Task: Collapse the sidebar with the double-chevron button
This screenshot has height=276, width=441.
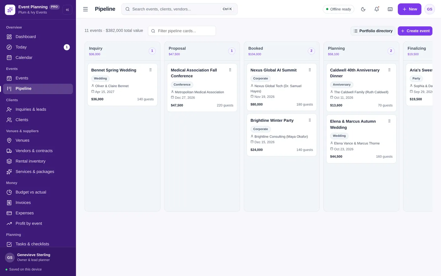Action: click(x=67, y=10)
